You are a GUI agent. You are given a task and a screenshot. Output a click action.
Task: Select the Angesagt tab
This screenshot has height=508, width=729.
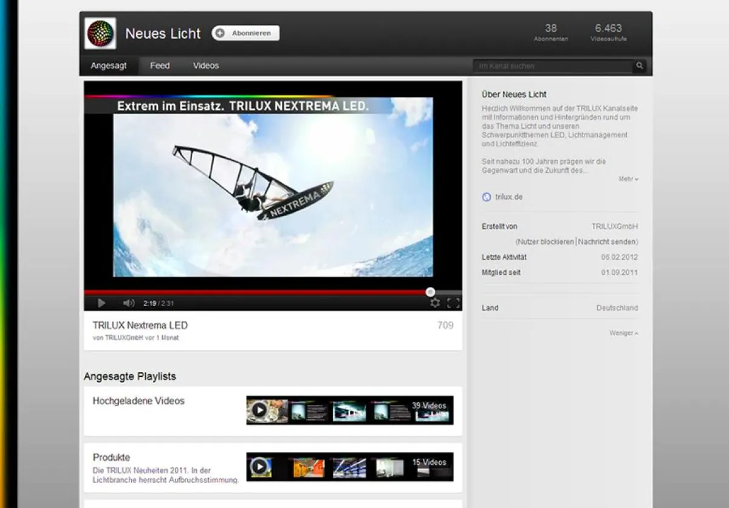tap(109, 66)
